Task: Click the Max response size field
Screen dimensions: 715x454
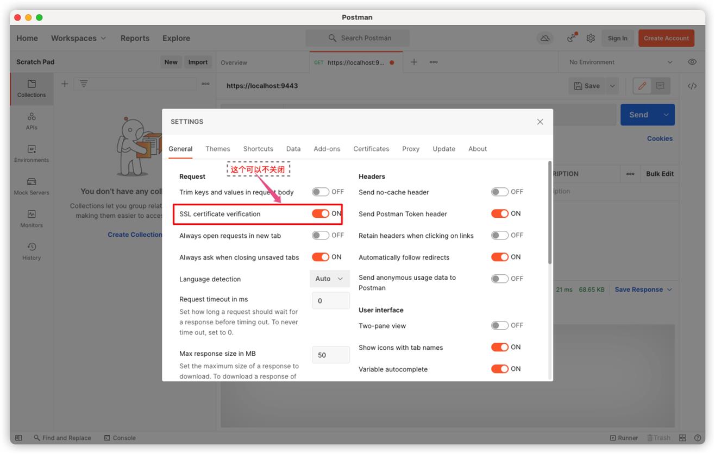Action: (x=331, y=355)
